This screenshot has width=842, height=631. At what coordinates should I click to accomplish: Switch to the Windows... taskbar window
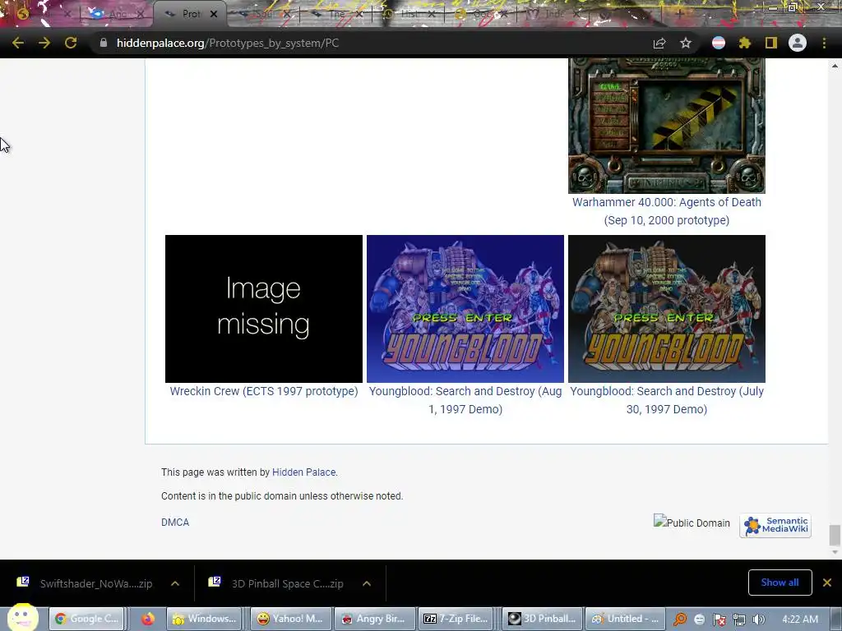[205, 619]
